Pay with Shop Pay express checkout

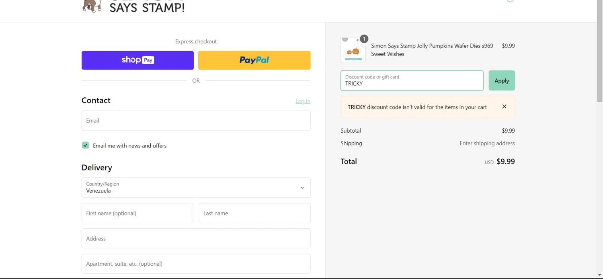coord(137,60)
